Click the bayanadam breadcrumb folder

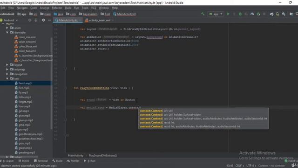tap(88, 14)
